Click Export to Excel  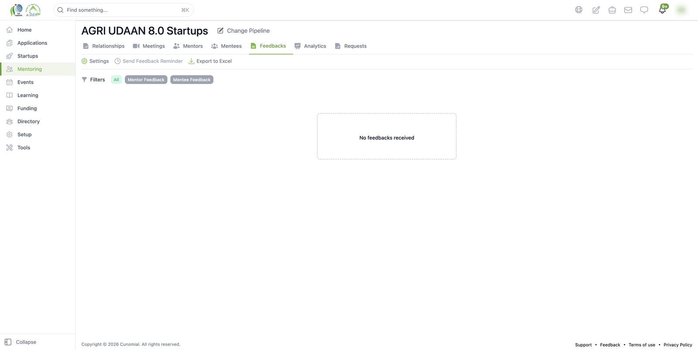(210, 61)
